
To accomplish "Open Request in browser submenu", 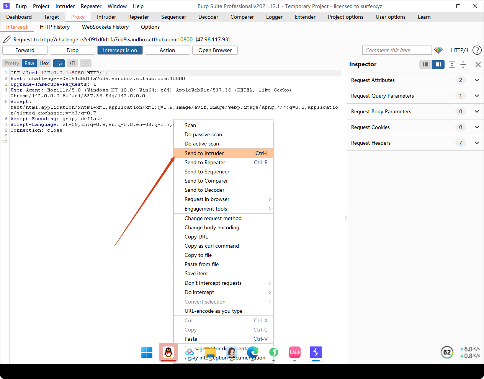I will click(224, 199).
